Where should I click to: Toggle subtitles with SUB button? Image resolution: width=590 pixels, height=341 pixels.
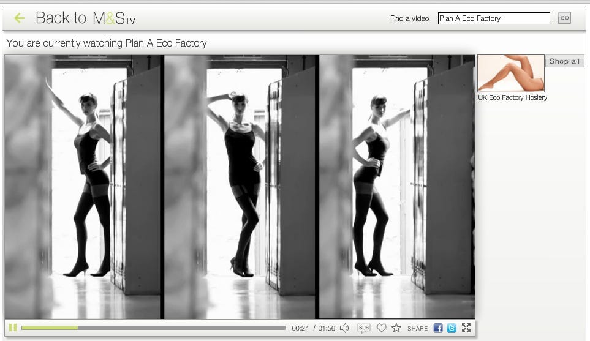pyautogui.click(x=364, y=328)
